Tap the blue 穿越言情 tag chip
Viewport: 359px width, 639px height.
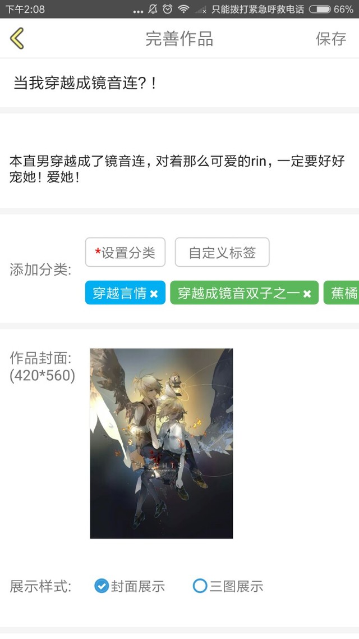coord(125,293)
